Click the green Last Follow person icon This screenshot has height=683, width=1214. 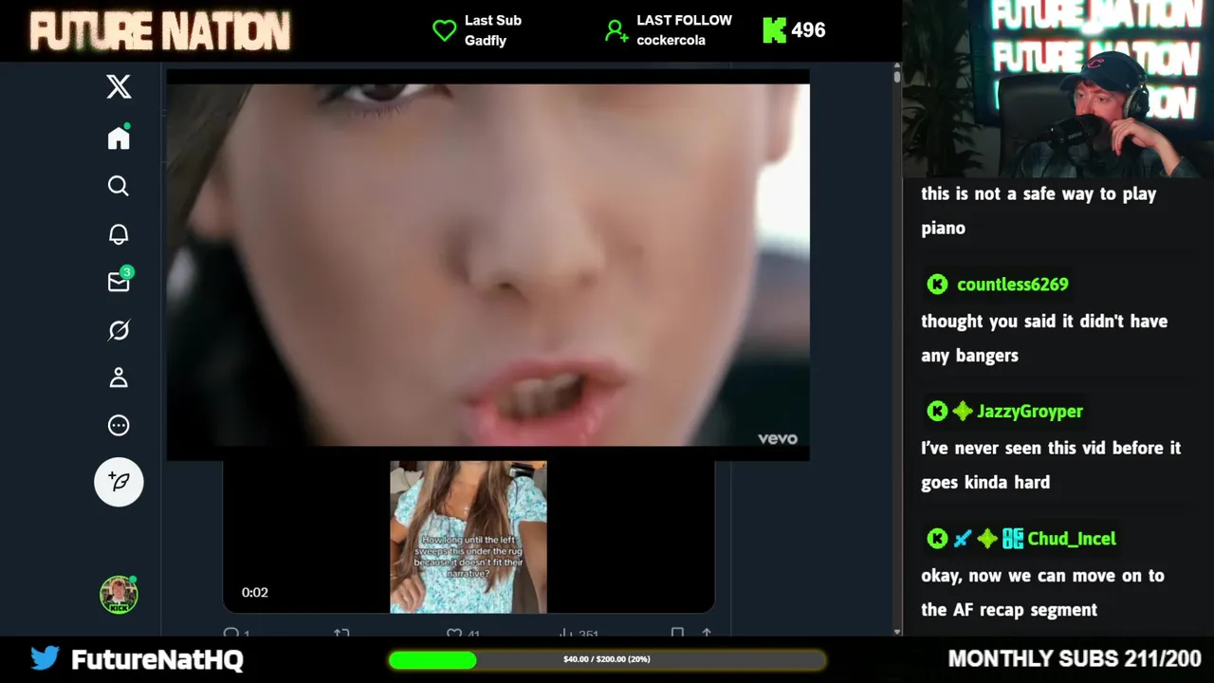616,30
